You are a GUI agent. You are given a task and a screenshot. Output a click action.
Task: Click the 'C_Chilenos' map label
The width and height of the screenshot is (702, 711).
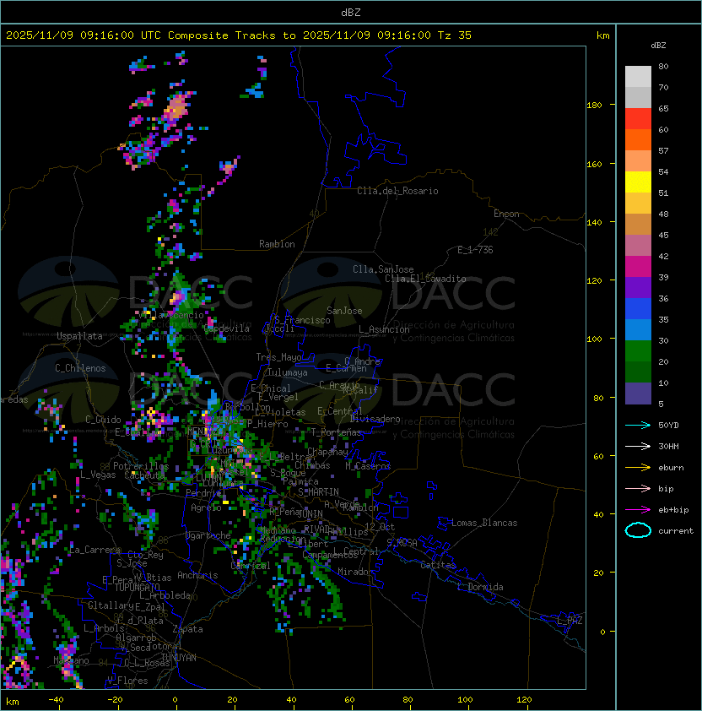point(80,368)
